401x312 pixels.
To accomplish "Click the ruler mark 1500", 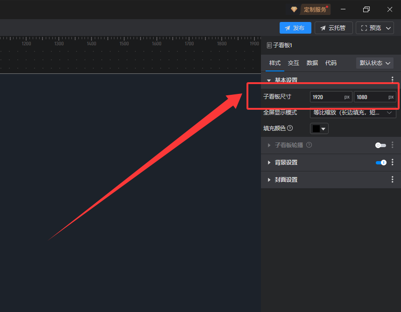I will [124, 44].
